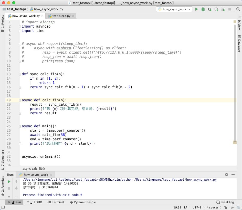This screenshot has height=210, width=242.
Task: Run with Coverage from the toolbar
Action: coord(209,9)
